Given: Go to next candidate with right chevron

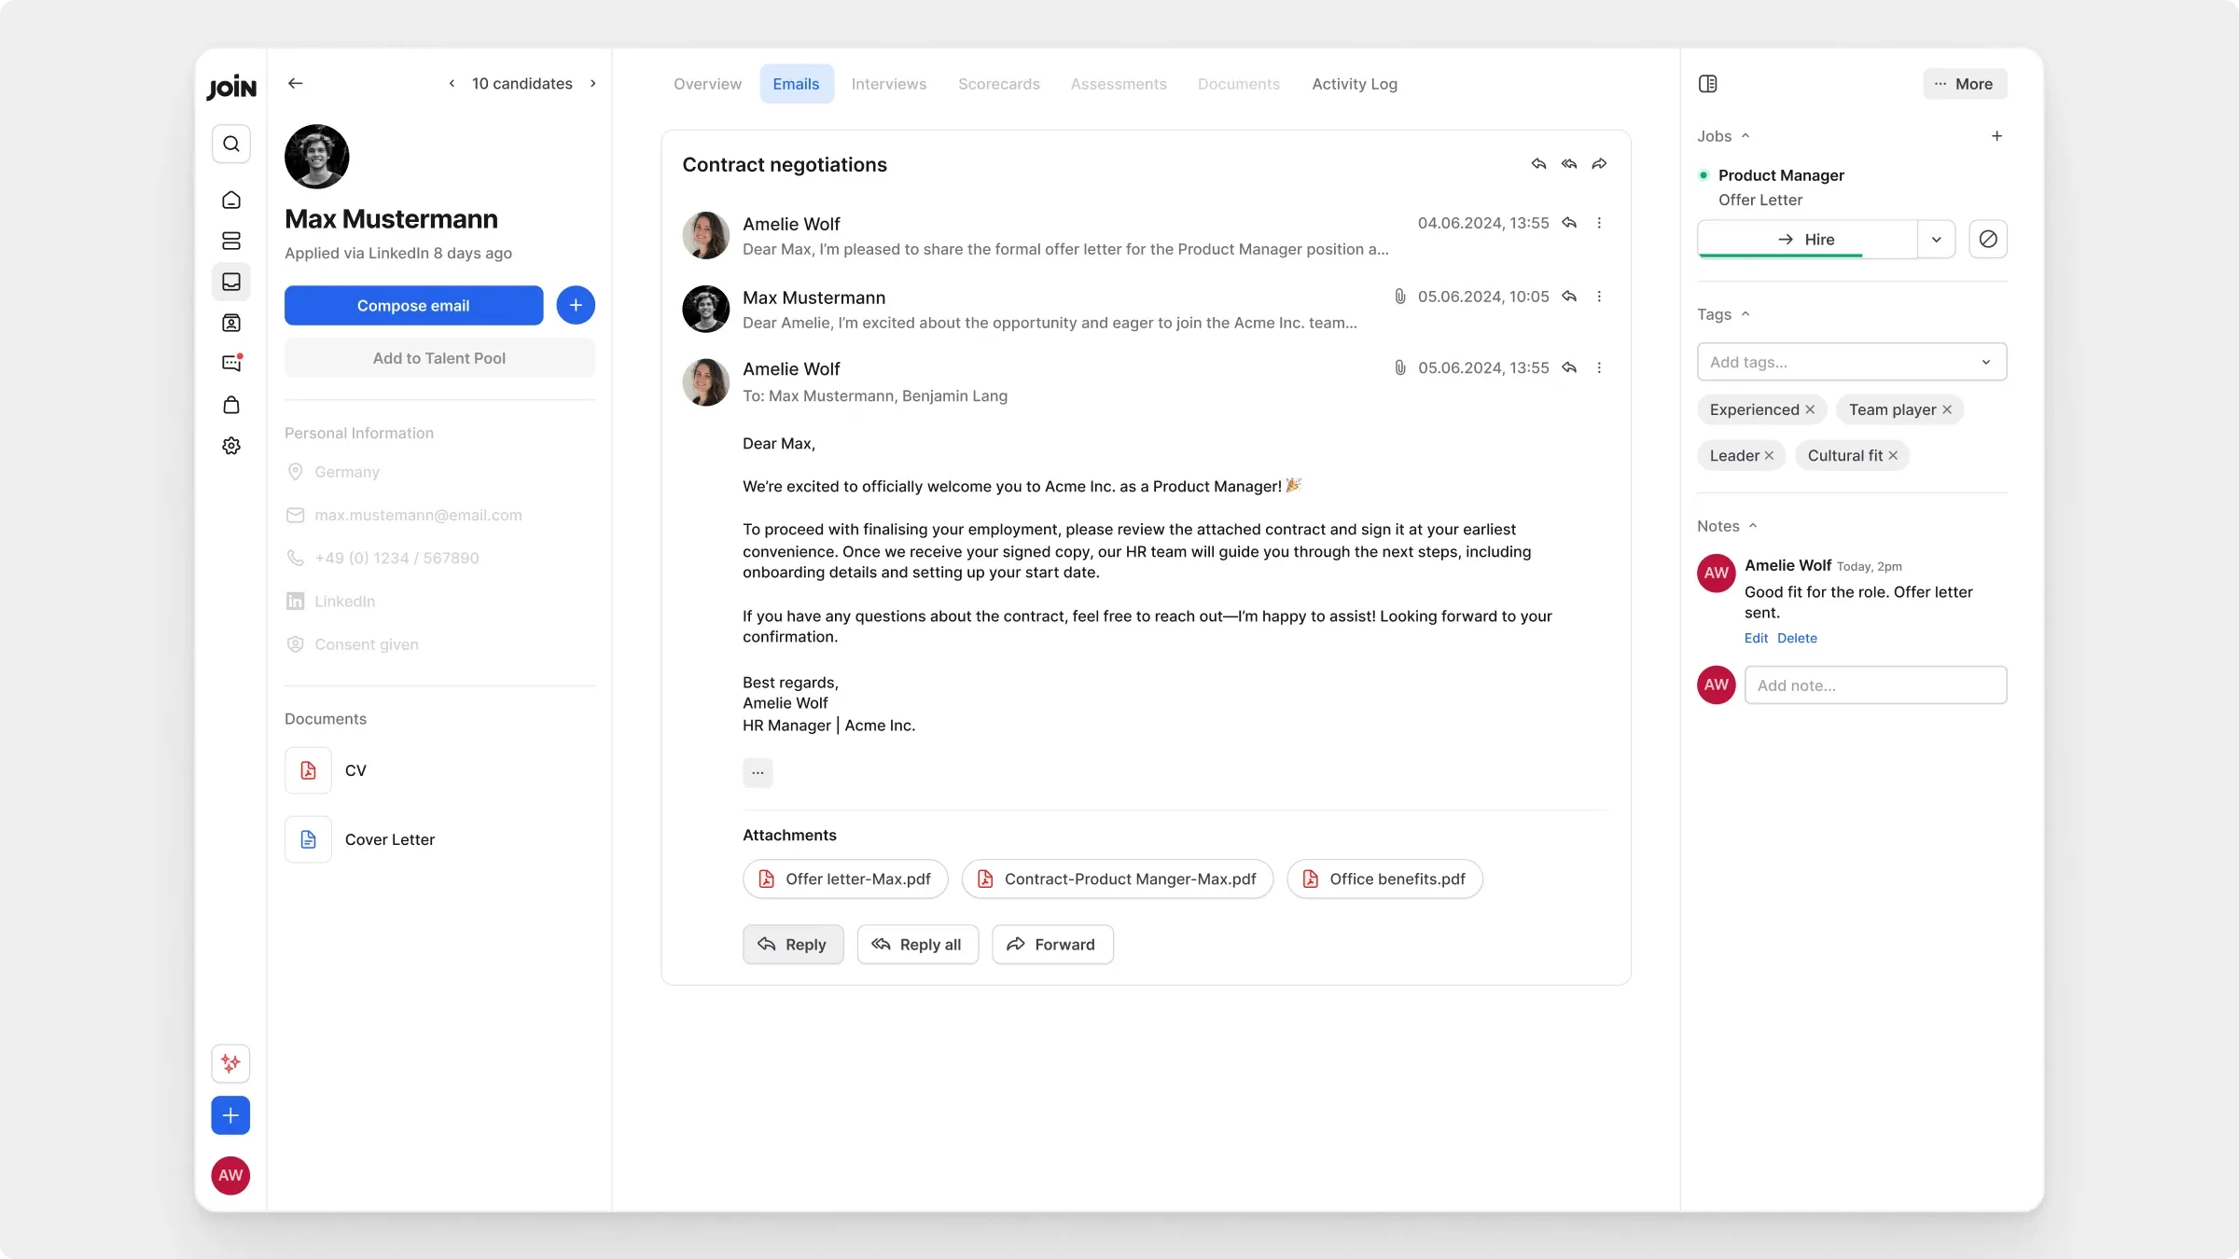Looking at the screenshot, I should click(592, 83).
